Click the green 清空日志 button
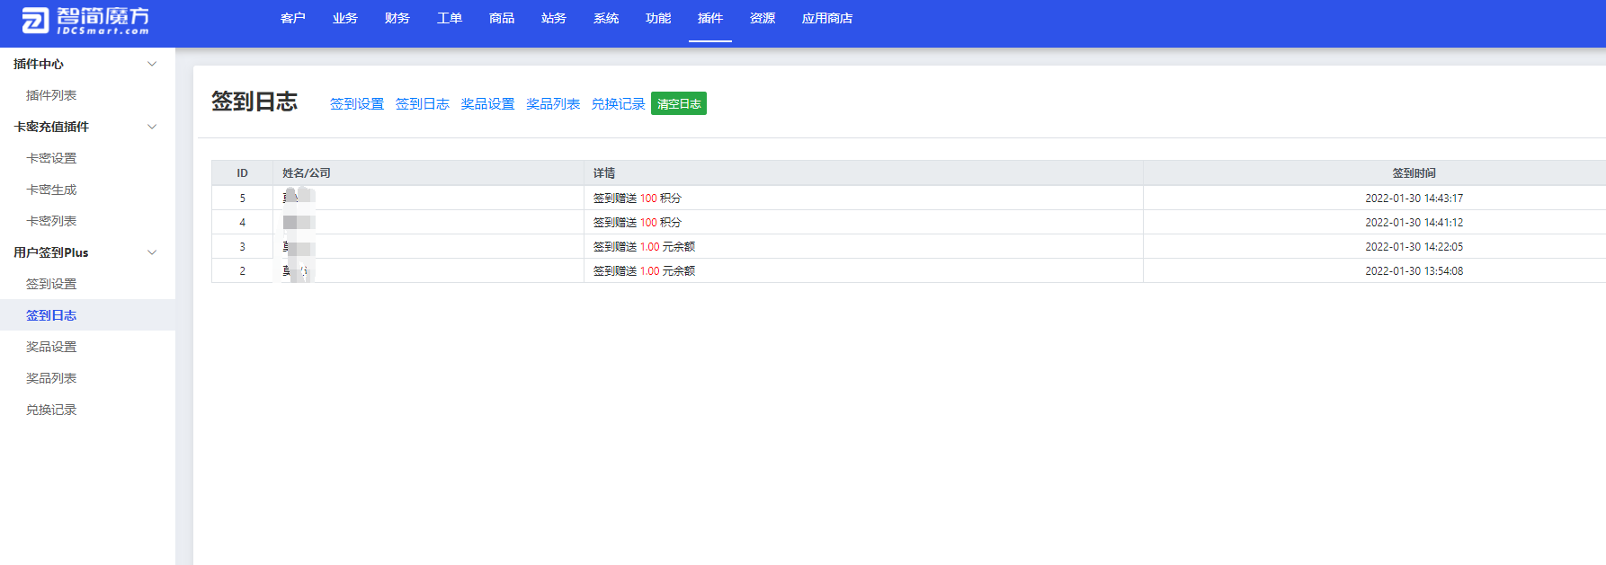 click(678, 104)
